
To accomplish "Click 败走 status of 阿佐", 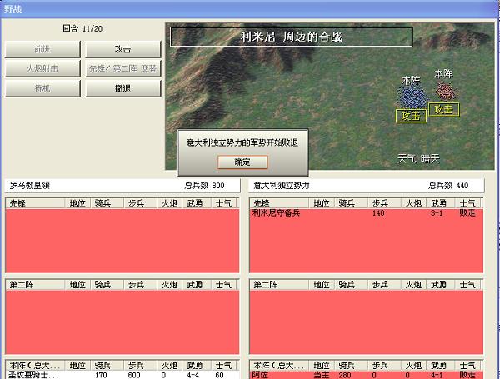I will (467, 375).
